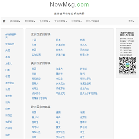Open 墨西哥 postal codes link
The width and height of the screenshot is (139, 139).
pyautogui.click(x=59, y=74)
